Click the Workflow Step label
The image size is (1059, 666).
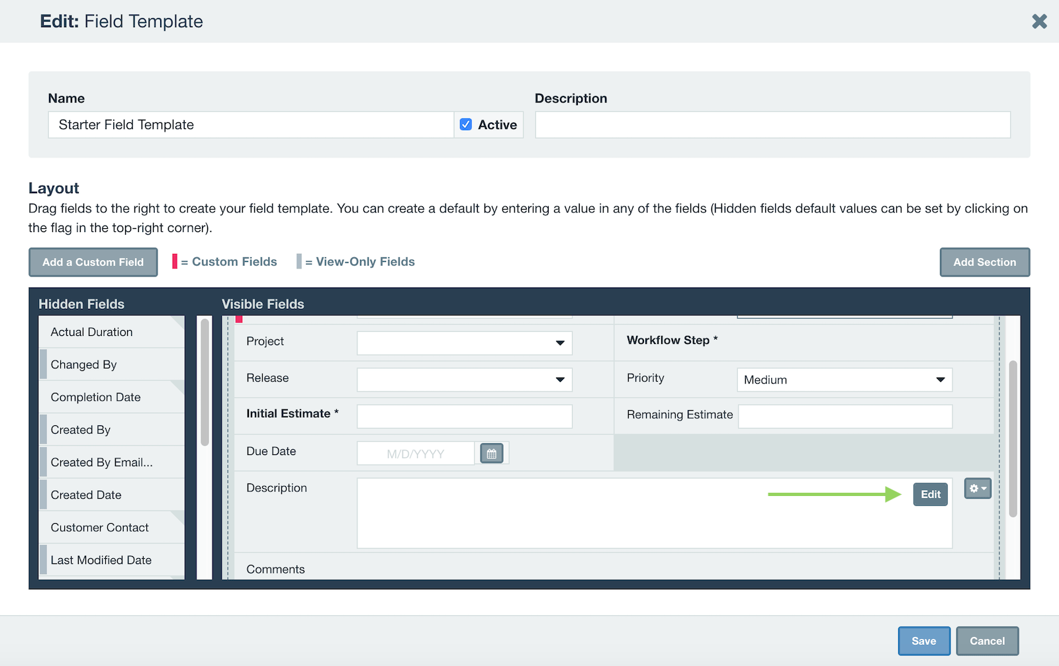pyautogui.click(x=672, y=340)
